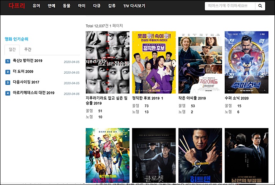Viewport: 275px width, 185px height.
Task: Click 꿀잼 count 53 under 작은 아씨들
Action: click(x=193, y=106)
